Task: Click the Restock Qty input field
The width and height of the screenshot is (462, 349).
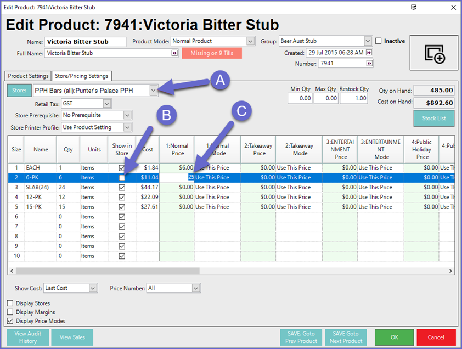Action: coord(353,98)
